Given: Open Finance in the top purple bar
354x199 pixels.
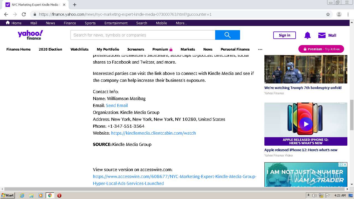Looking at the screenshot, I should tap(70, 23).
